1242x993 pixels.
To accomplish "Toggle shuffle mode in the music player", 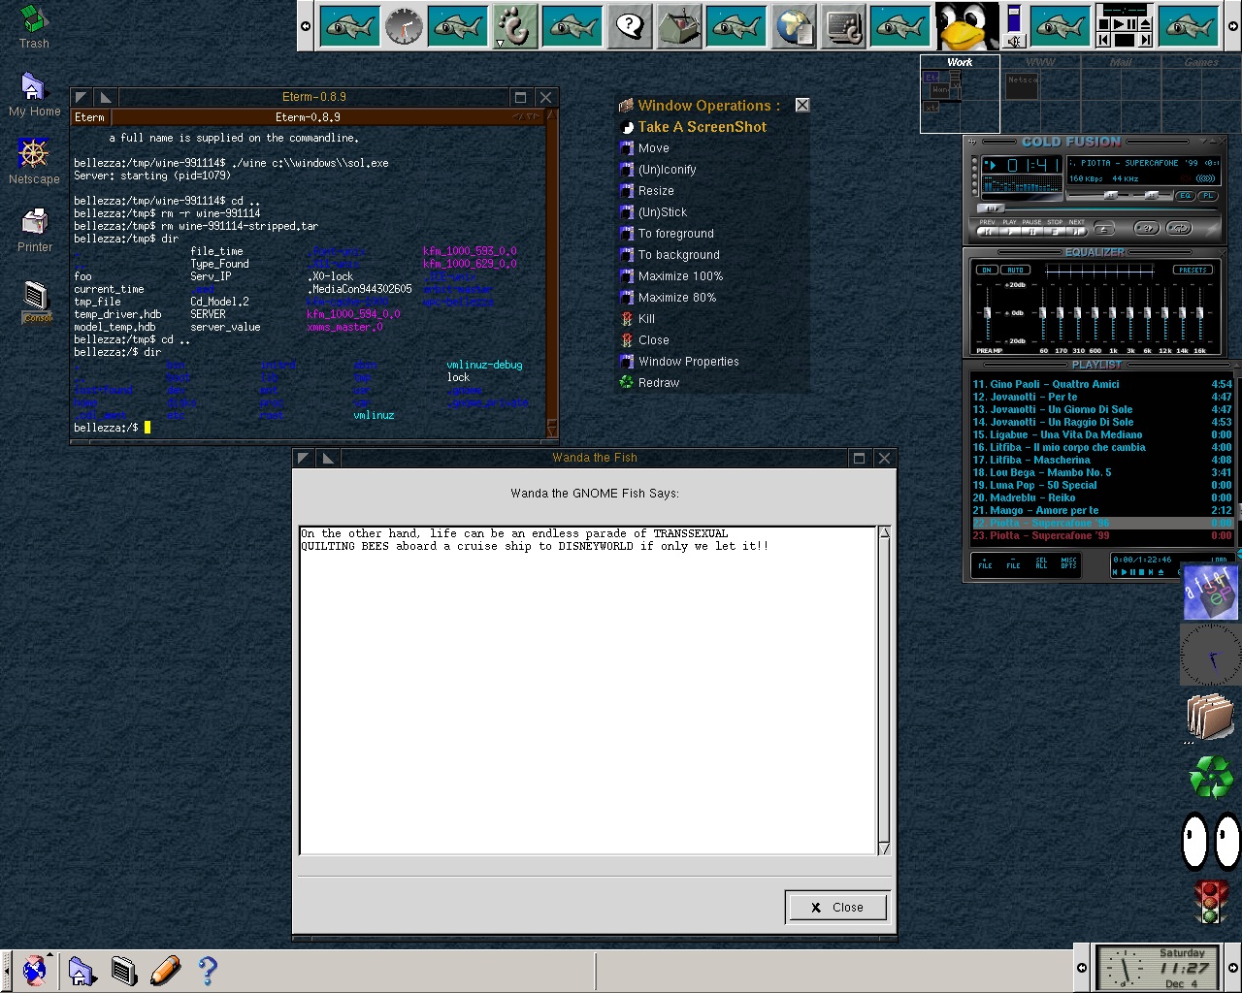I will coord(1147,229).
